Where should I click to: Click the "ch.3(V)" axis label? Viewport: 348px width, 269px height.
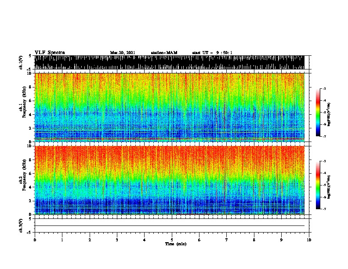[21, 225]
